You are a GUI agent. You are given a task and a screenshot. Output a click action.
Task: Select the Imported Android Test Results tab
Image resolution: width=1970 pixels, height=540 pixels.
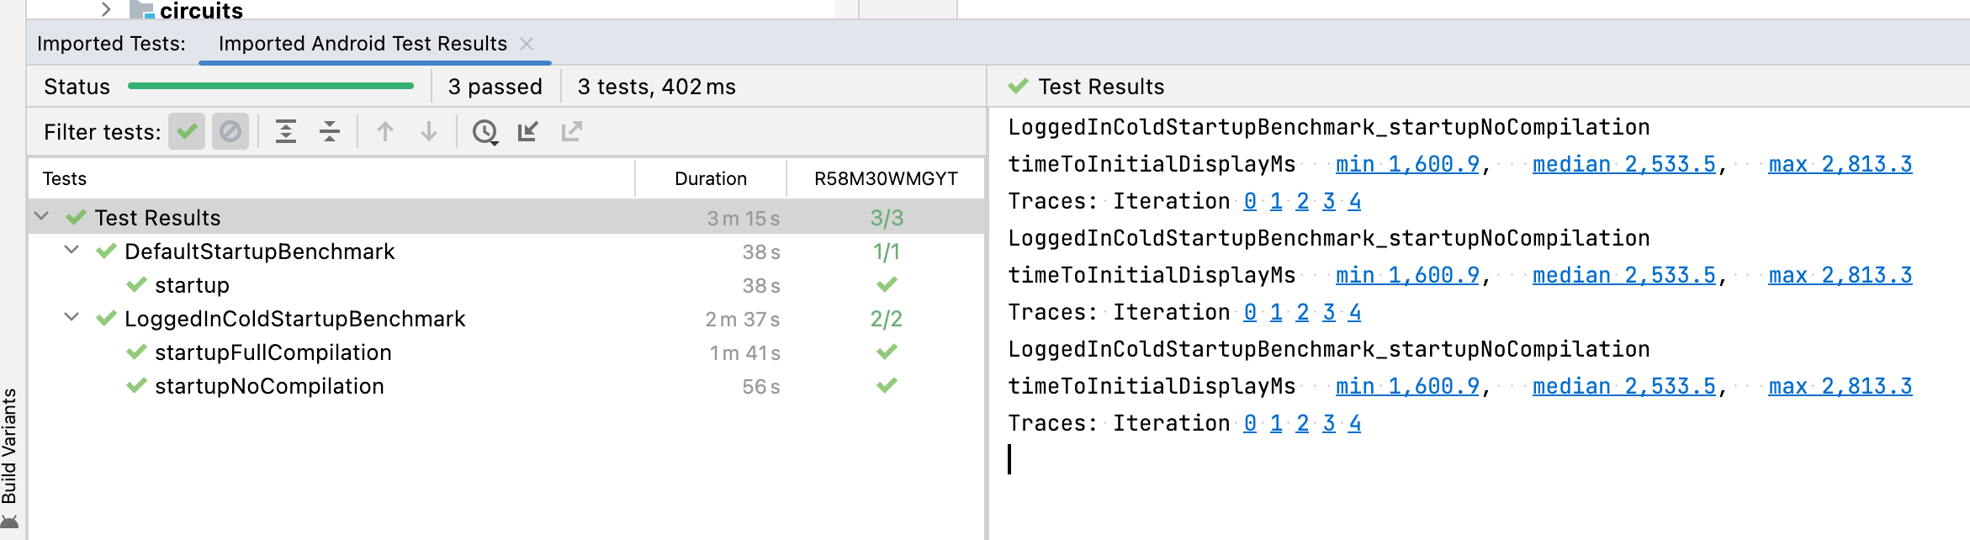pos(363,44)
